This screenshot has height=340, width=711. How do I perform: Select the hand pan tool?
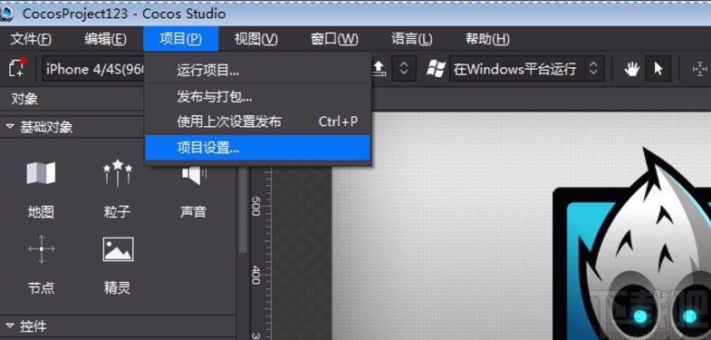[x=631, y=69]
